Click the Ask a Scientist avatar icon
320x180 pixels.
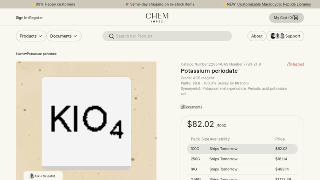(32, 176)
